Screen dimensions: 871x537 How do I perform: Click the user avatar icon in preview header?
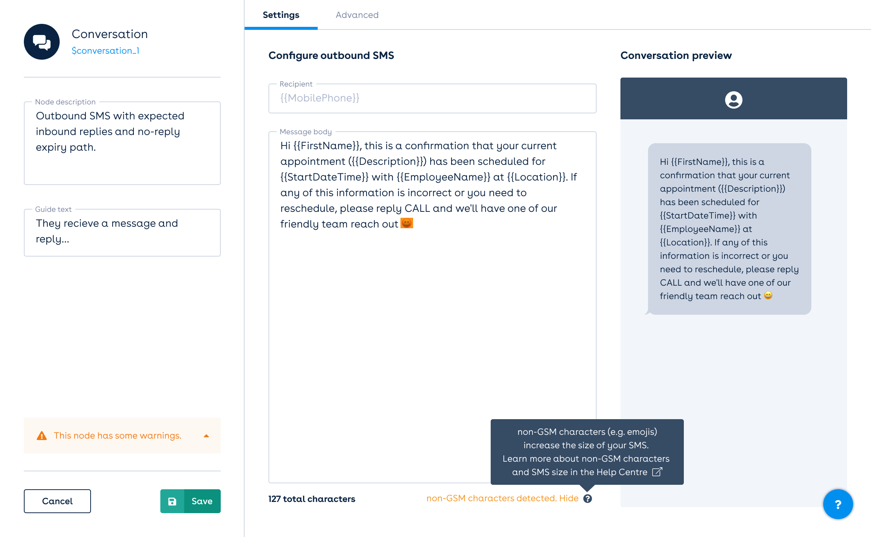[733, 100]
